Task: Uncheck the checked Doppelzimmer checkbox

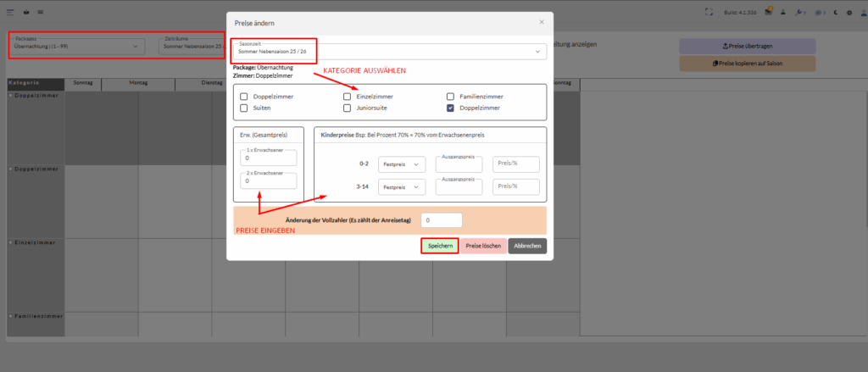Action: [x=450, y=108]
